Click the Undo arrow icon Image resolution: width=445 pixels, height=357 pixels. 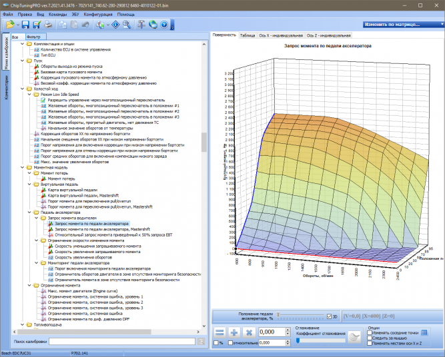click(85, 25)
